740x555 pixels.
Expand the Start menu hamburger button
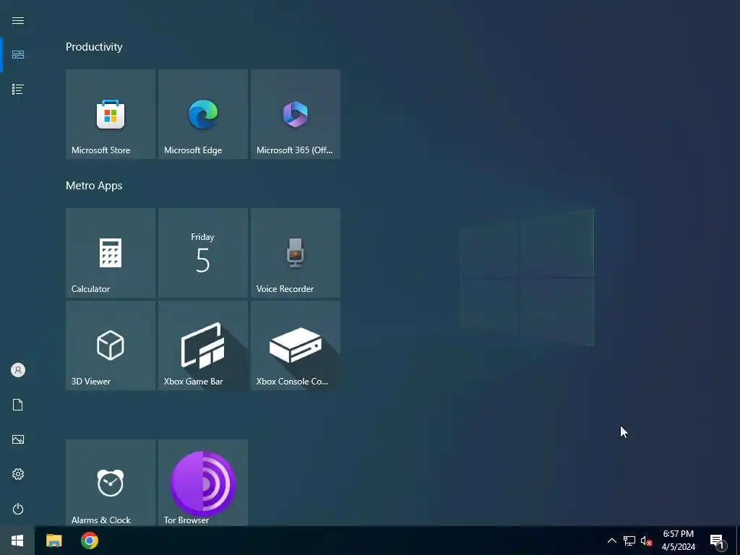[18, 20]
